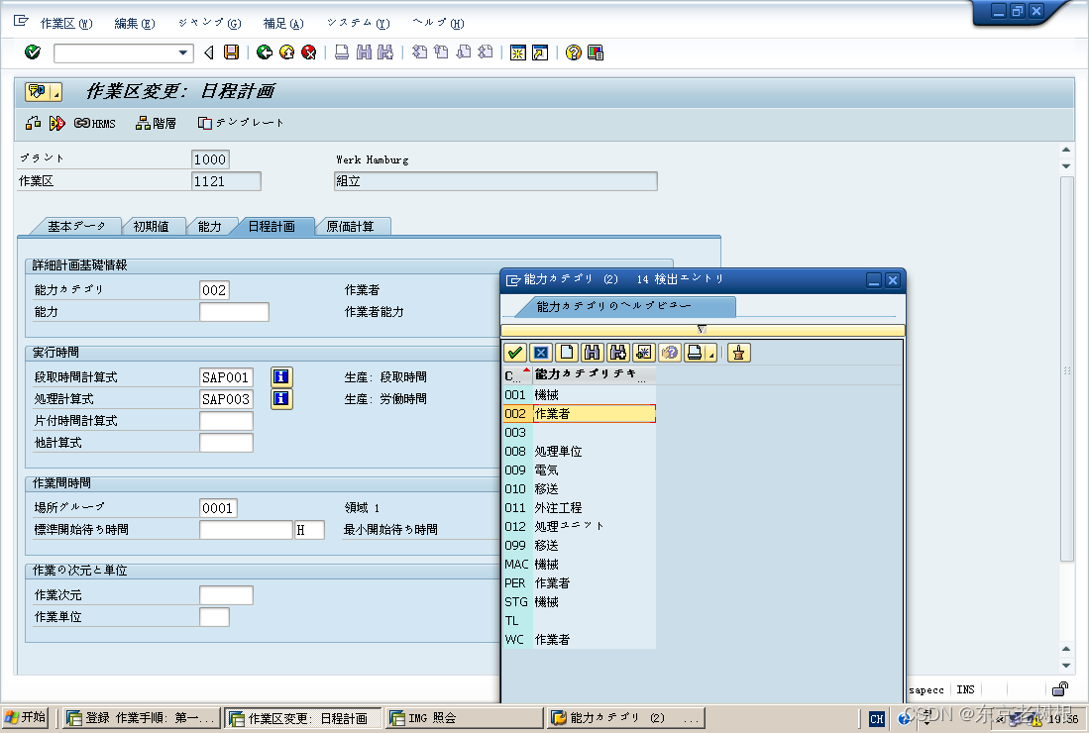Open the print dropdown arrow in the popup
Screen dimensions: 1089x733
coord(709,352)
